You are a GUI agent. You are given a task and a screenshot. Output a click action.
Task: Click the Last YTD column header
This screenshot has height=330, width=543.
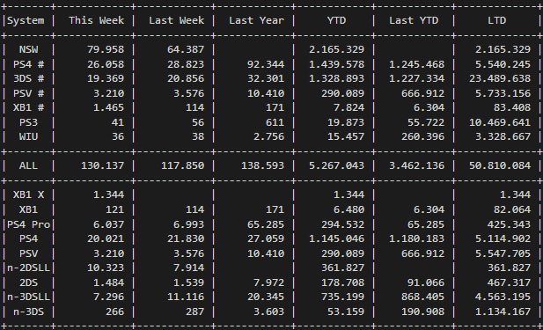[x=414, y=20]
